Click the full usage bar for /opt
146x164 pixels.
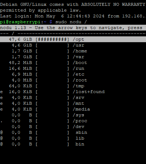(52, 39)
